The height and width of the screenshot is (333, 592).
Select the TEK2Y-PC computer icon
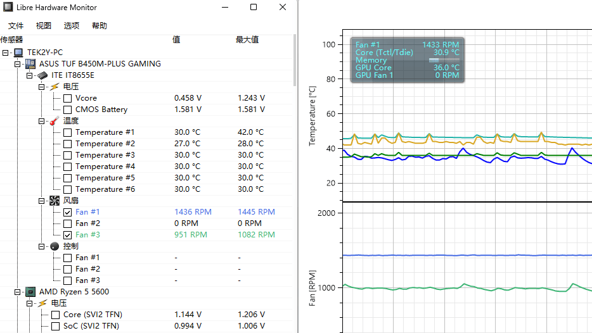coord(18,53)
